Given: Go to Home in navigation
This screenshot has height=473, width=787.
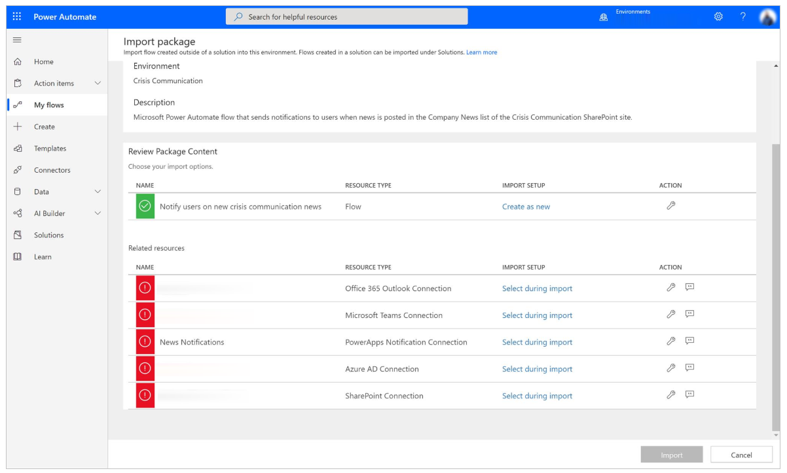Looking at the screenshot, I should click(x=44, y=61).
